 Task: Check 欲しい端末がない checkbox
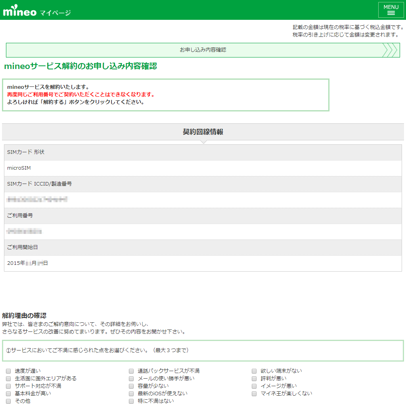coord(254,371)
